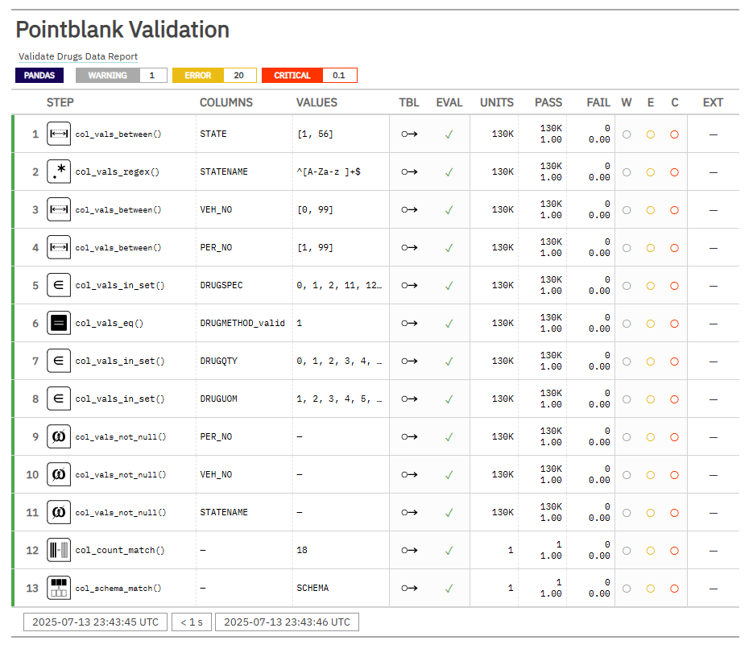Click the between icon for PER_NO step 4
749x657 pixels.
tap(59, 247)
